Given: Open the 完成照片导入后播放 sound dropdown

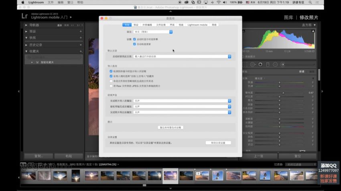Looking at the screenshot, I should coord(182,101).
